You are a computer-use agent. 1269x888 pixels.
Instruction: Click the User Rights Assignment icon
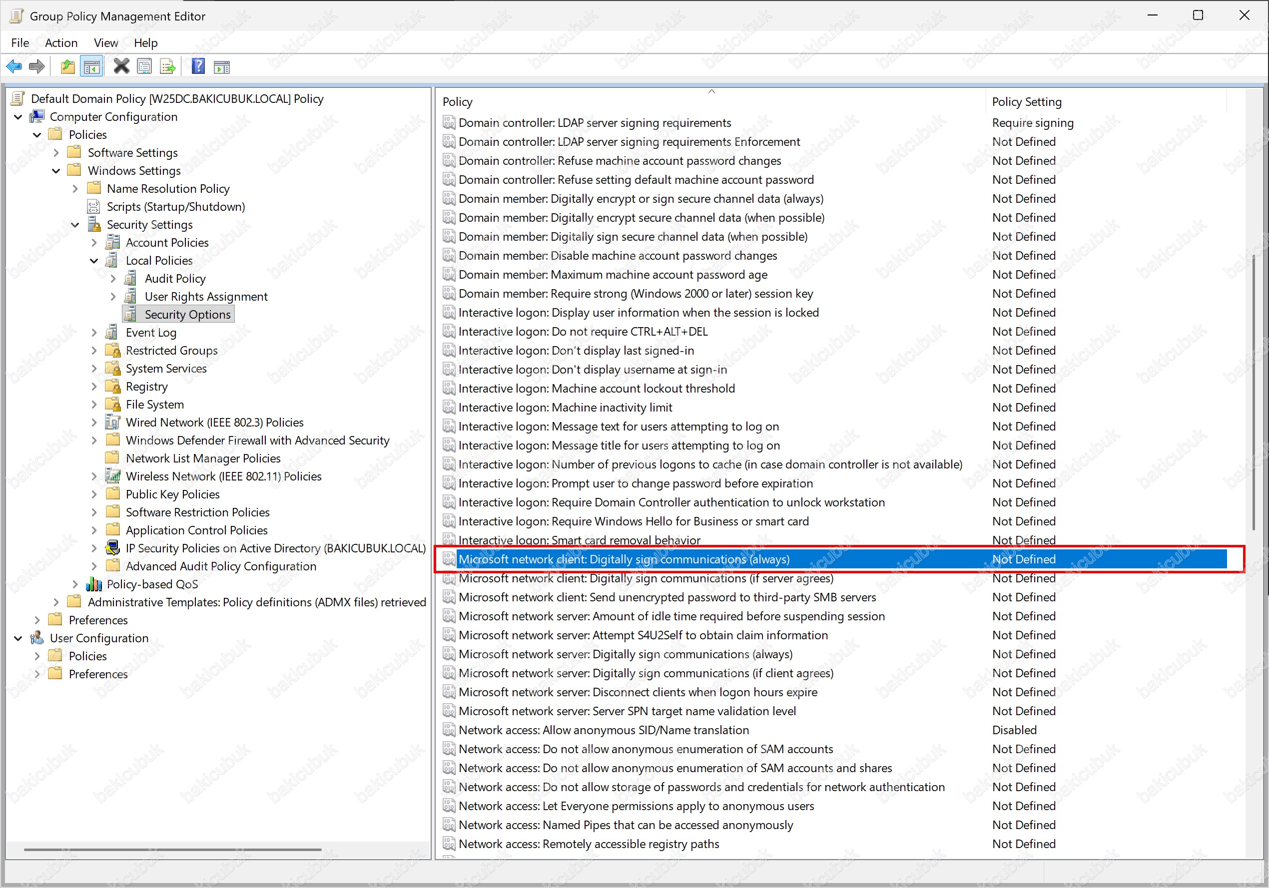click(131, 297)
